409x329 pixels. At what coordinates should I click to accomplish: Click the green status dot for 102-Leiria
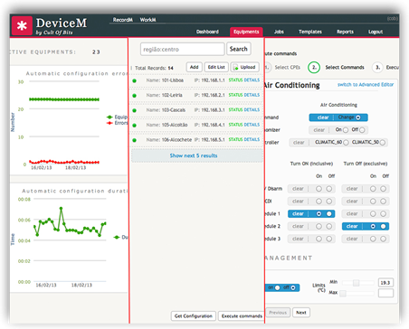pos(135,96)
